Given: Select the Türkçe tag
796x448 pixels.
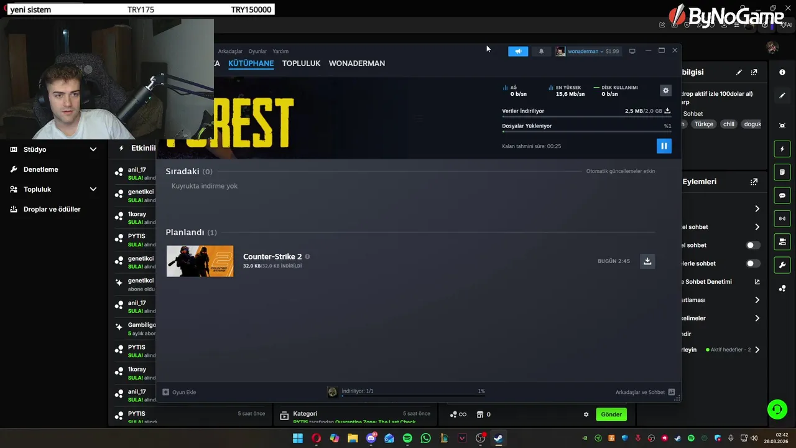Looking at the screenshot, I should (704, 124).
